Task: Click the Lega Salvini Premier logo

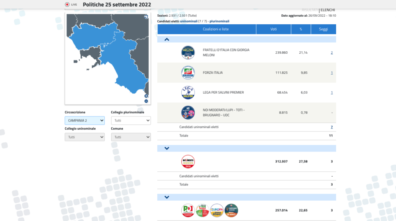Action: coord(188,93)
